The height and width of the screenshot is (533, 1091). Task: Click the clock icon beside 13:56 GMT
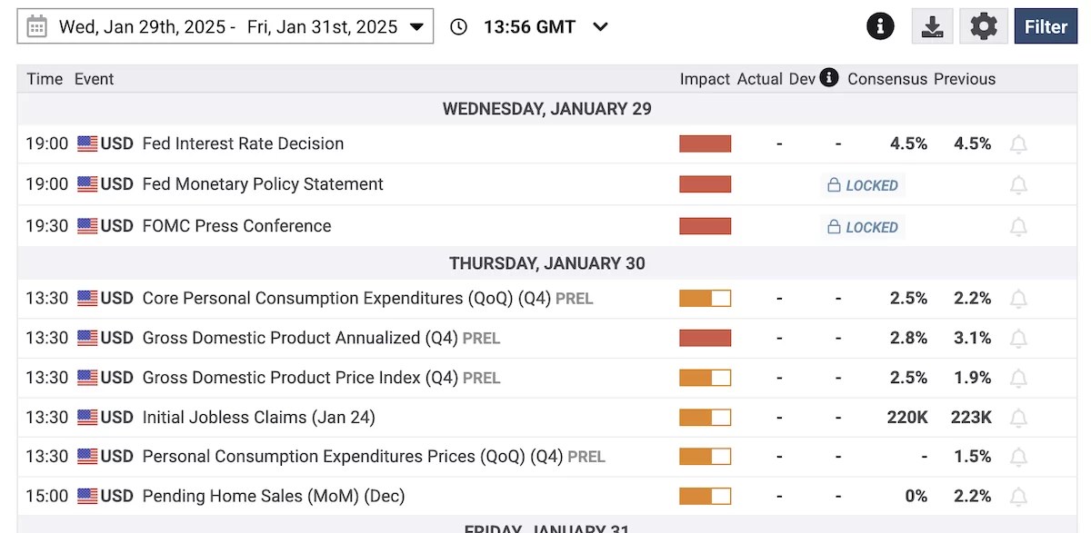(x=459, y=26)
